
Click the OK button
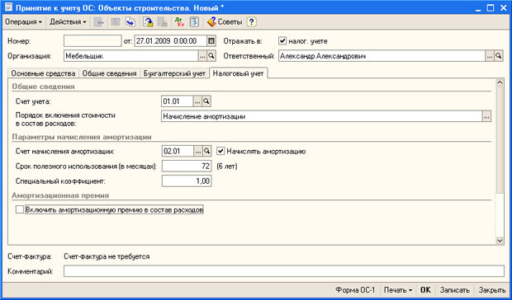click(425, 290)
